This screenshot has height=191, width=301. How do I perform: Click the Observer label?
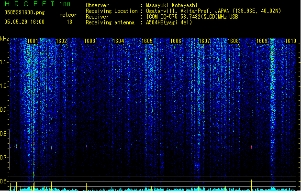click(x=97, y=5)
